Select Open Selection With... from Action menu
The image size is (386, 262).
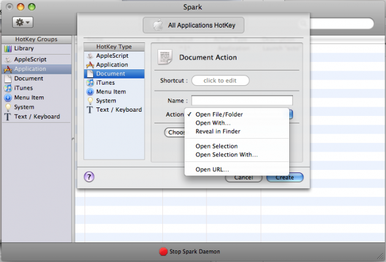tap(237, 155)
